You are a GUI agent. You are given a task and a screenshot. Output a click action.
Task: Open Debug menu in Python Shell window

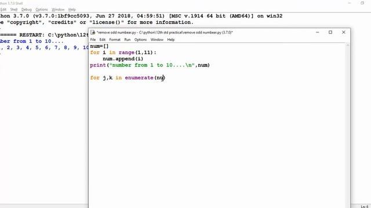point(27,9)
